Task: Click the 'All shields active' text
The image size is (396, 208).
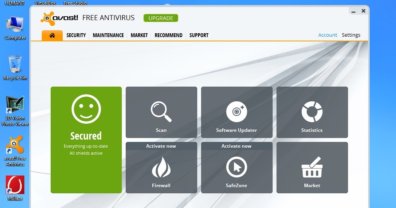Action: [86, 153]
